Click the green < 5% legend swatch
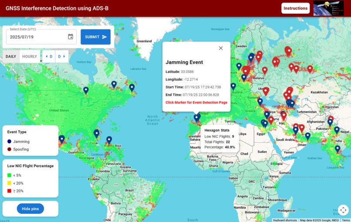The width and height of the screenshot is (351, 222). click(x=9, y=176)
